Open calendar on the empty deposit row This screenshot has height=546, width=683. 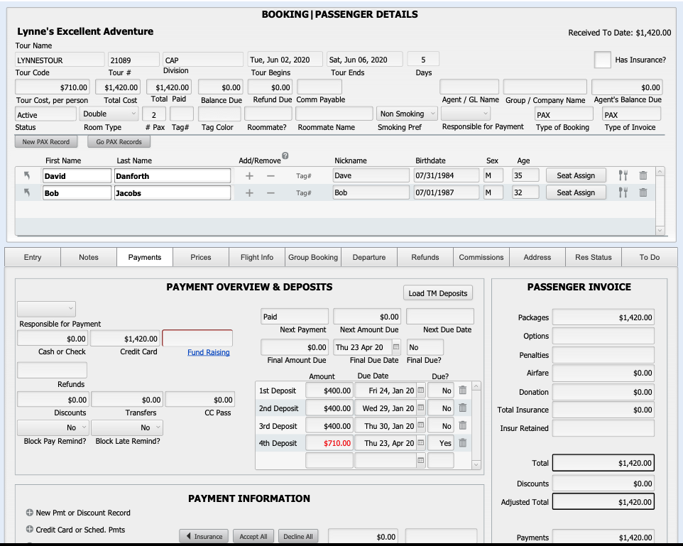421,460
